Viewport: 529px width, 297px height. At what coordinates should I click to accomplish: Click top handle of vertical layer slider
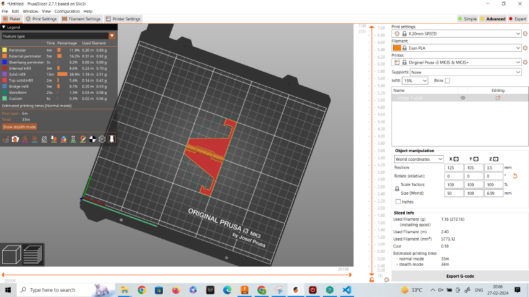[x=371, y=27]
